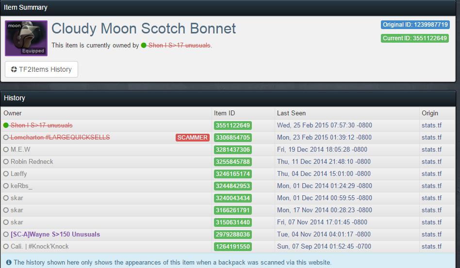Click item ID badge 3551122649 in History
Image resolution: width=460 pixels, height=268 pixels.
[x=232, y=126]
